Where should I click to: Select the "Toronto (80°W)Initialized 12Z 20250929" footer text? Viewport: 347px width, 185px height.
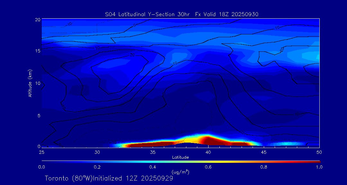[x=109, y=178]
